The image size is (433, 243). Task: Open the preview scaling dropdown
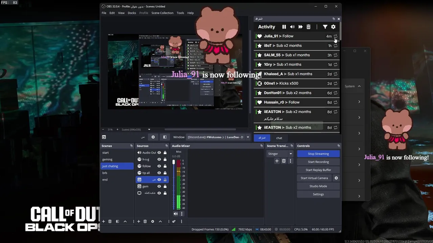coord(149,130)
